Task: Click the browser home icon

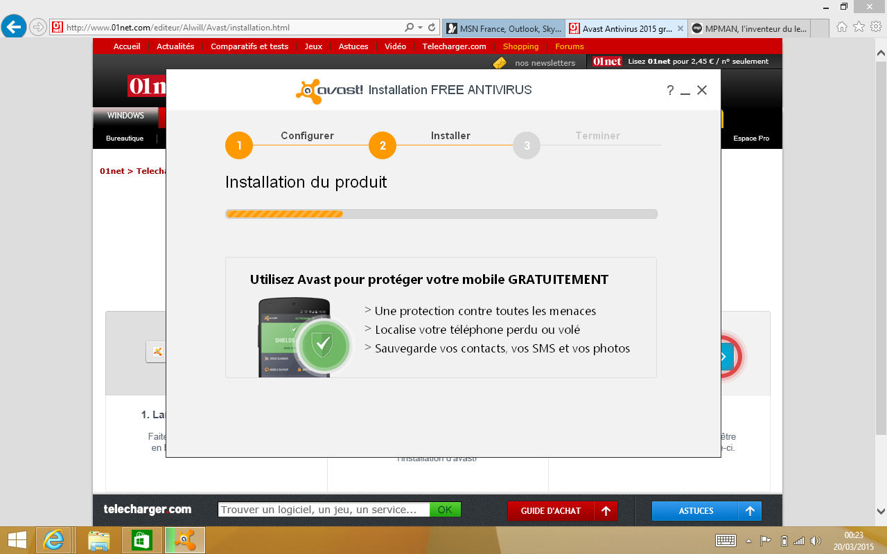Action: (x=842, y=27)
